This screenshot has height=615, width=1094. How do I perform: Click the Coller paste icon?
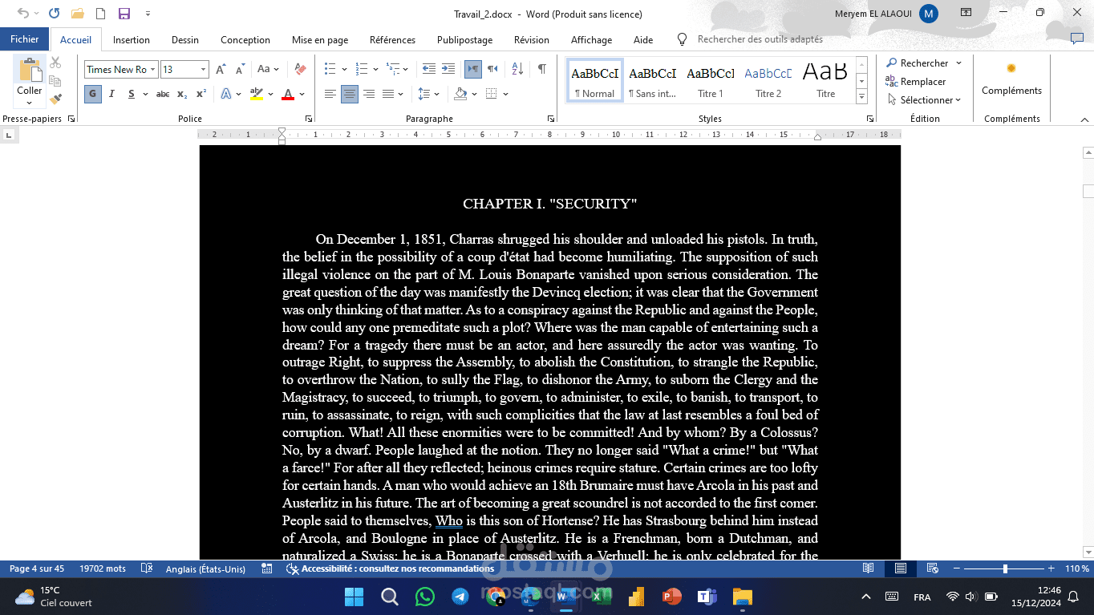(x=30, y=70)
